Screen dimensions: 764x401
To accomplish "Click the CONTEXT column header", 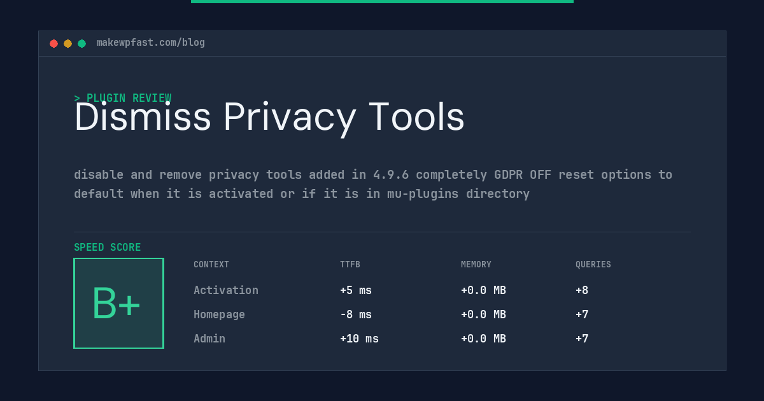I will [x=211, y=265].
